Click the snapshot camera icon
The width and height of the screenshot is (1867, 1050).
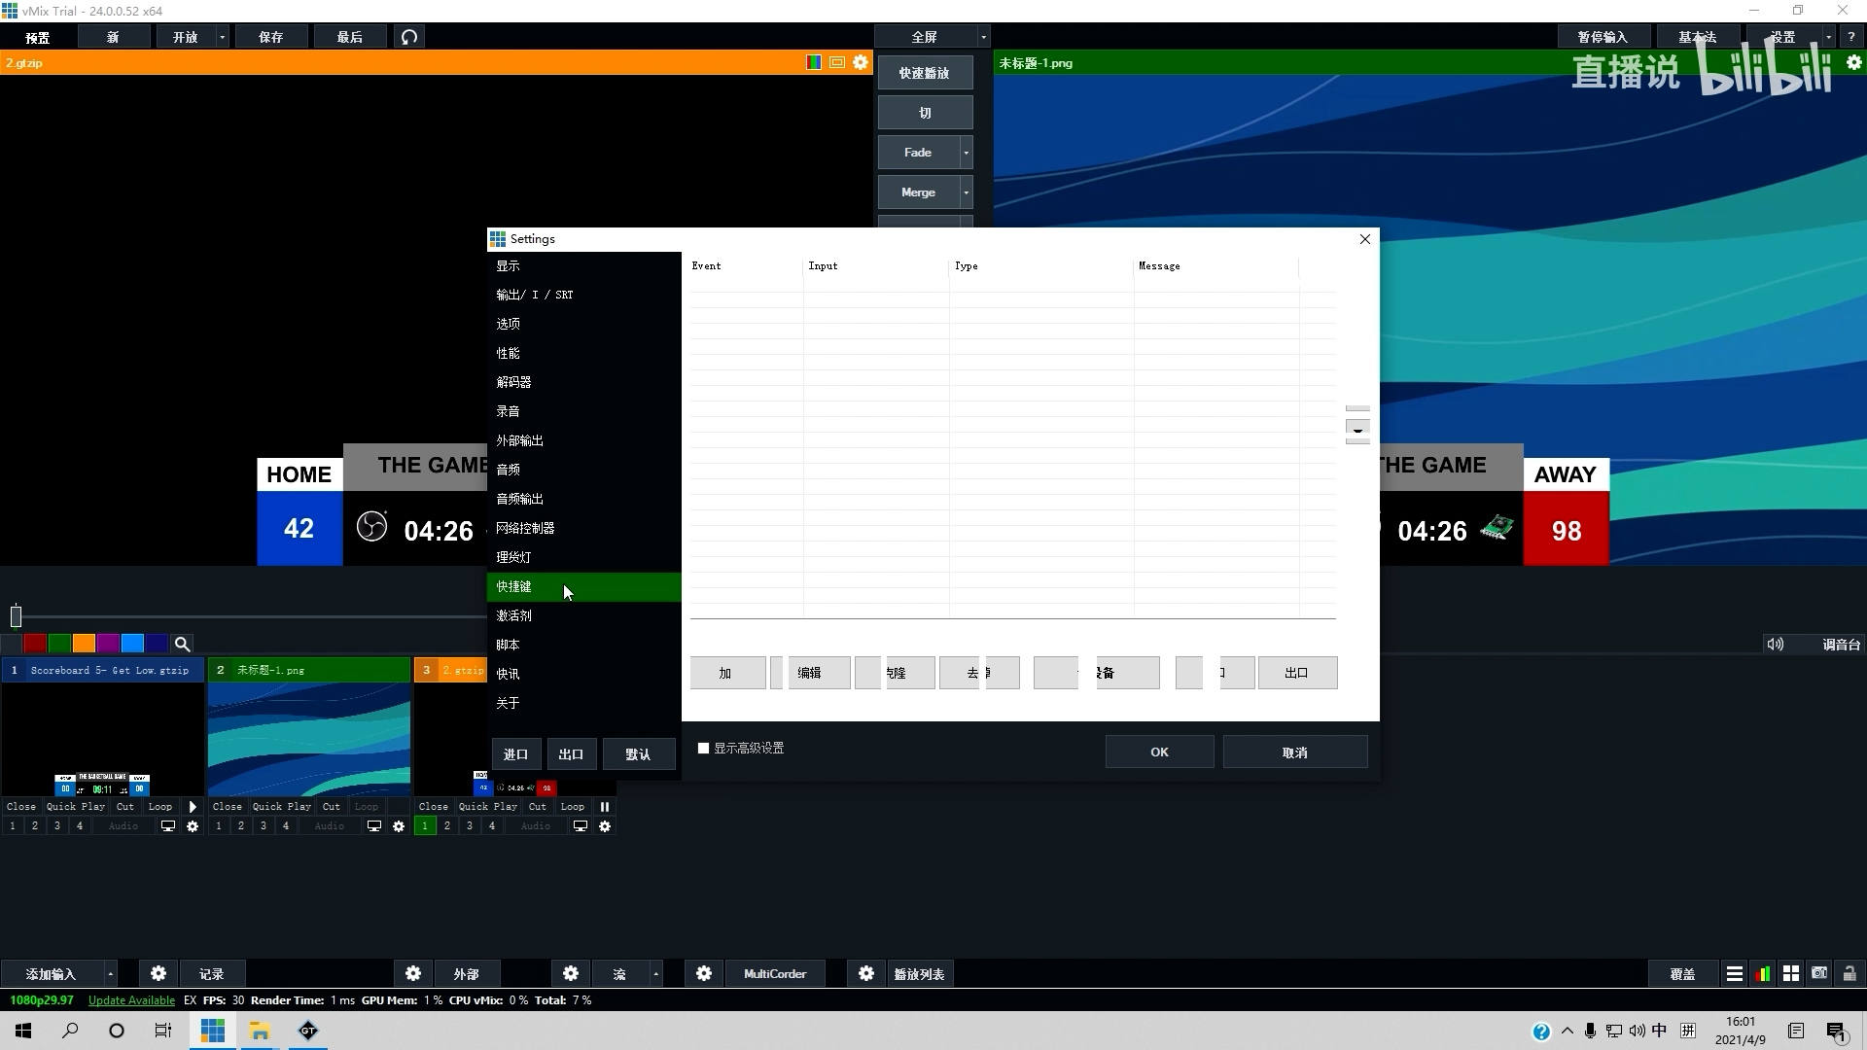click(x=1819, y=973)
